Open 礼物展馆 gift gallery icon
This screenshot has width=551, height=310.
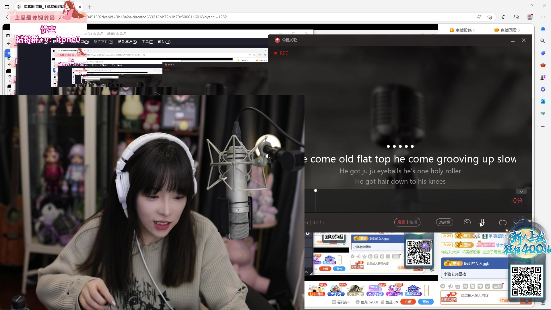[x=413, y=290]
